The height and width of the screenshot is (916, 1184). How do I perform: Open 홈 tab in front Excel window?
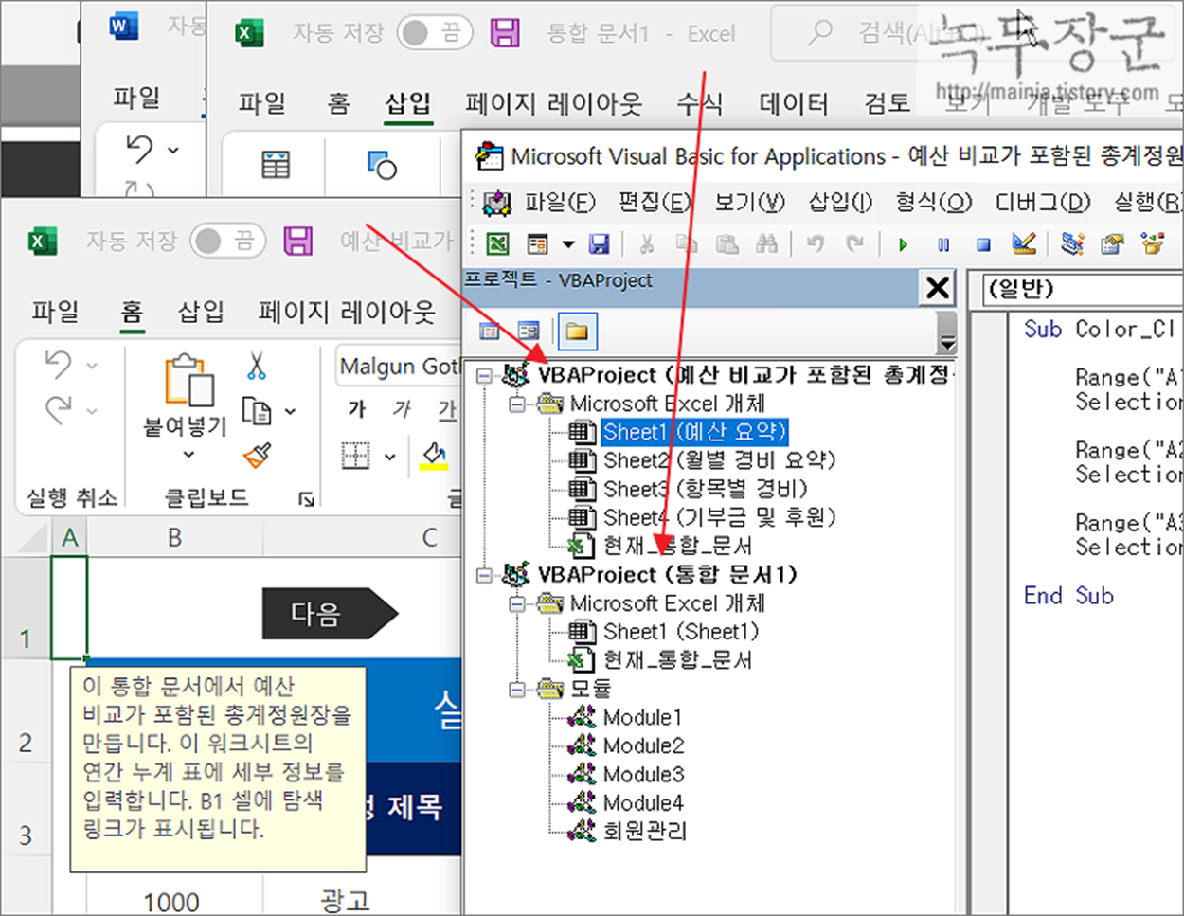132,311
